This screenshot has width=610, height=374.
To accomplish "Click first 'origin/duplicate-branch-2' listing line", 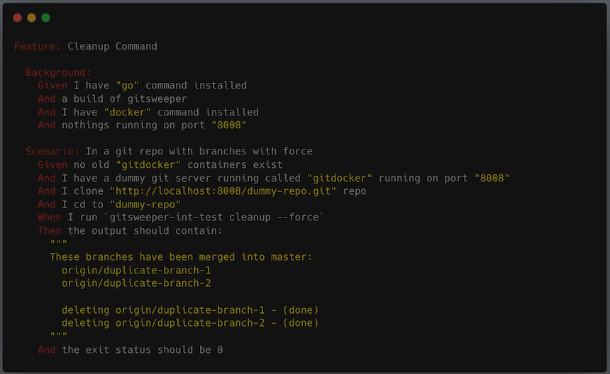I will tap(136, 283).
